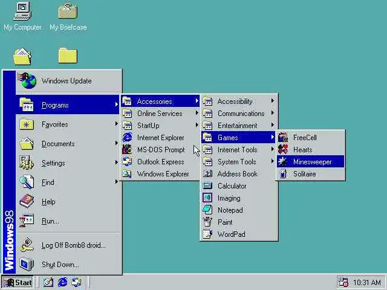This screenshot has width=387, height=290.
Task: Select Minesweeper from the Games menu
Action: coord(310,161)
